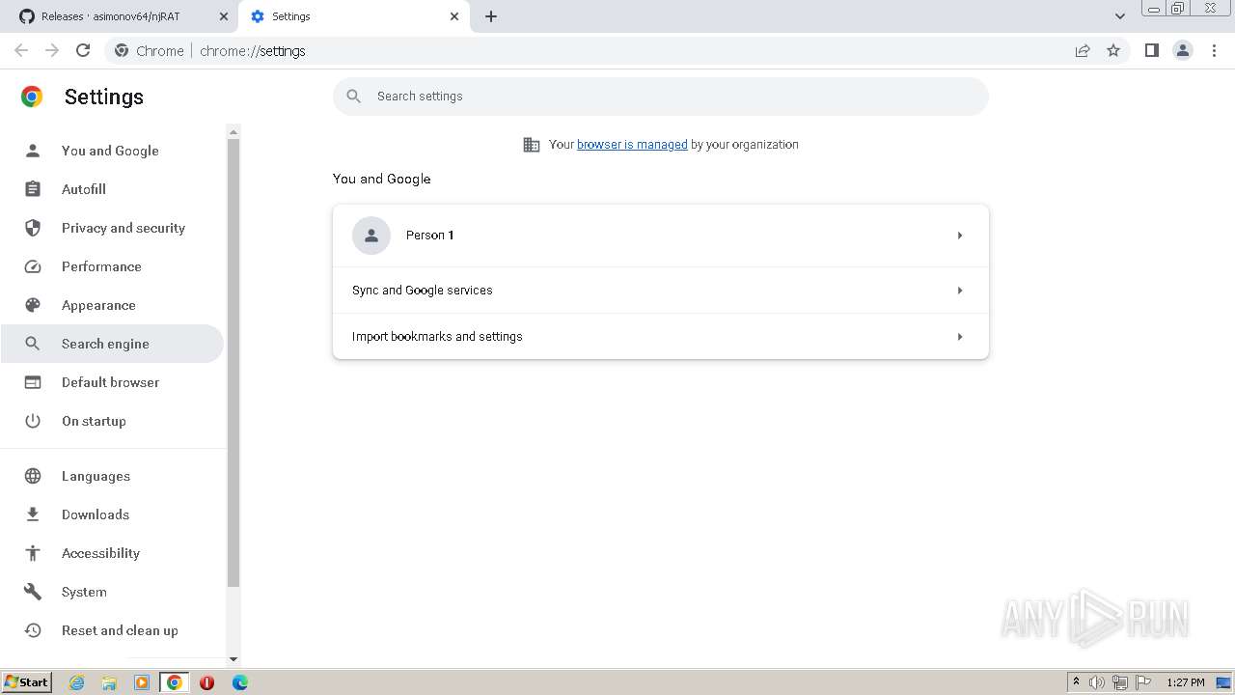Expand the Person 1 row arrow
The width and height of the screenshot is (1235, 695).
tap(960, 236)
